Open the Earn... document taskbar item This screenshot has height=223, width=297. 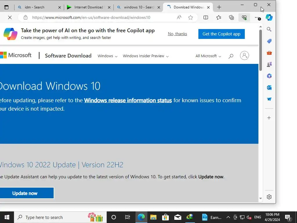pyautogui.click(x=211, y=217)
